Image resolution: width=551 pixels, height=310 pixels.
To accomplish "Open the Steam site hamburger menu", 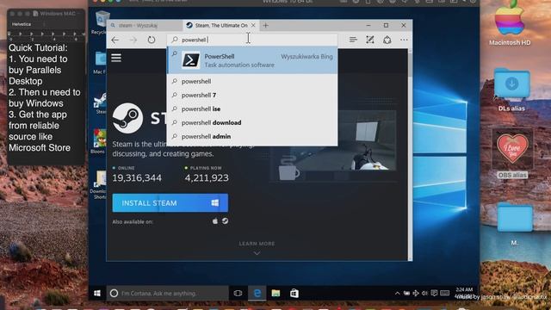I will pos(116,58).
